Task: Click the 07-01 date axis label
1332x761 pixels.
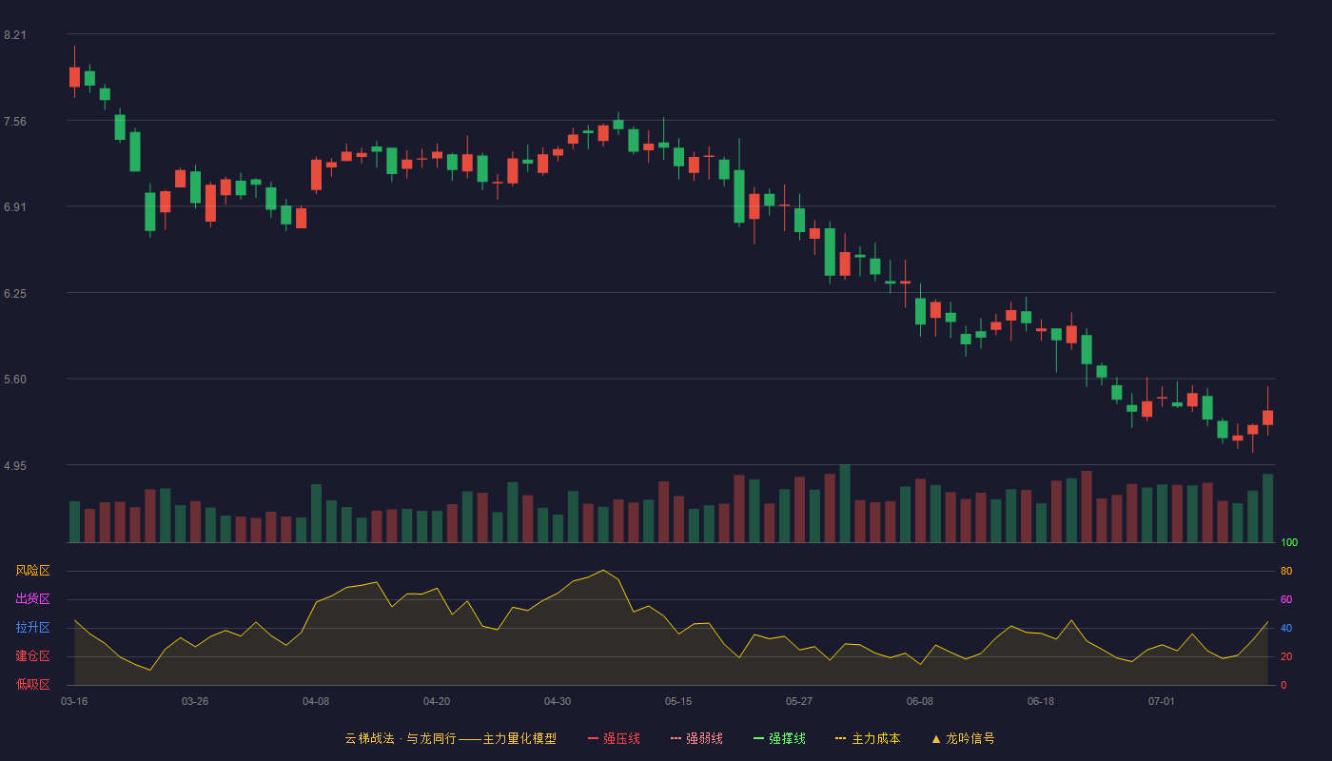Action: pos(1162,701)
